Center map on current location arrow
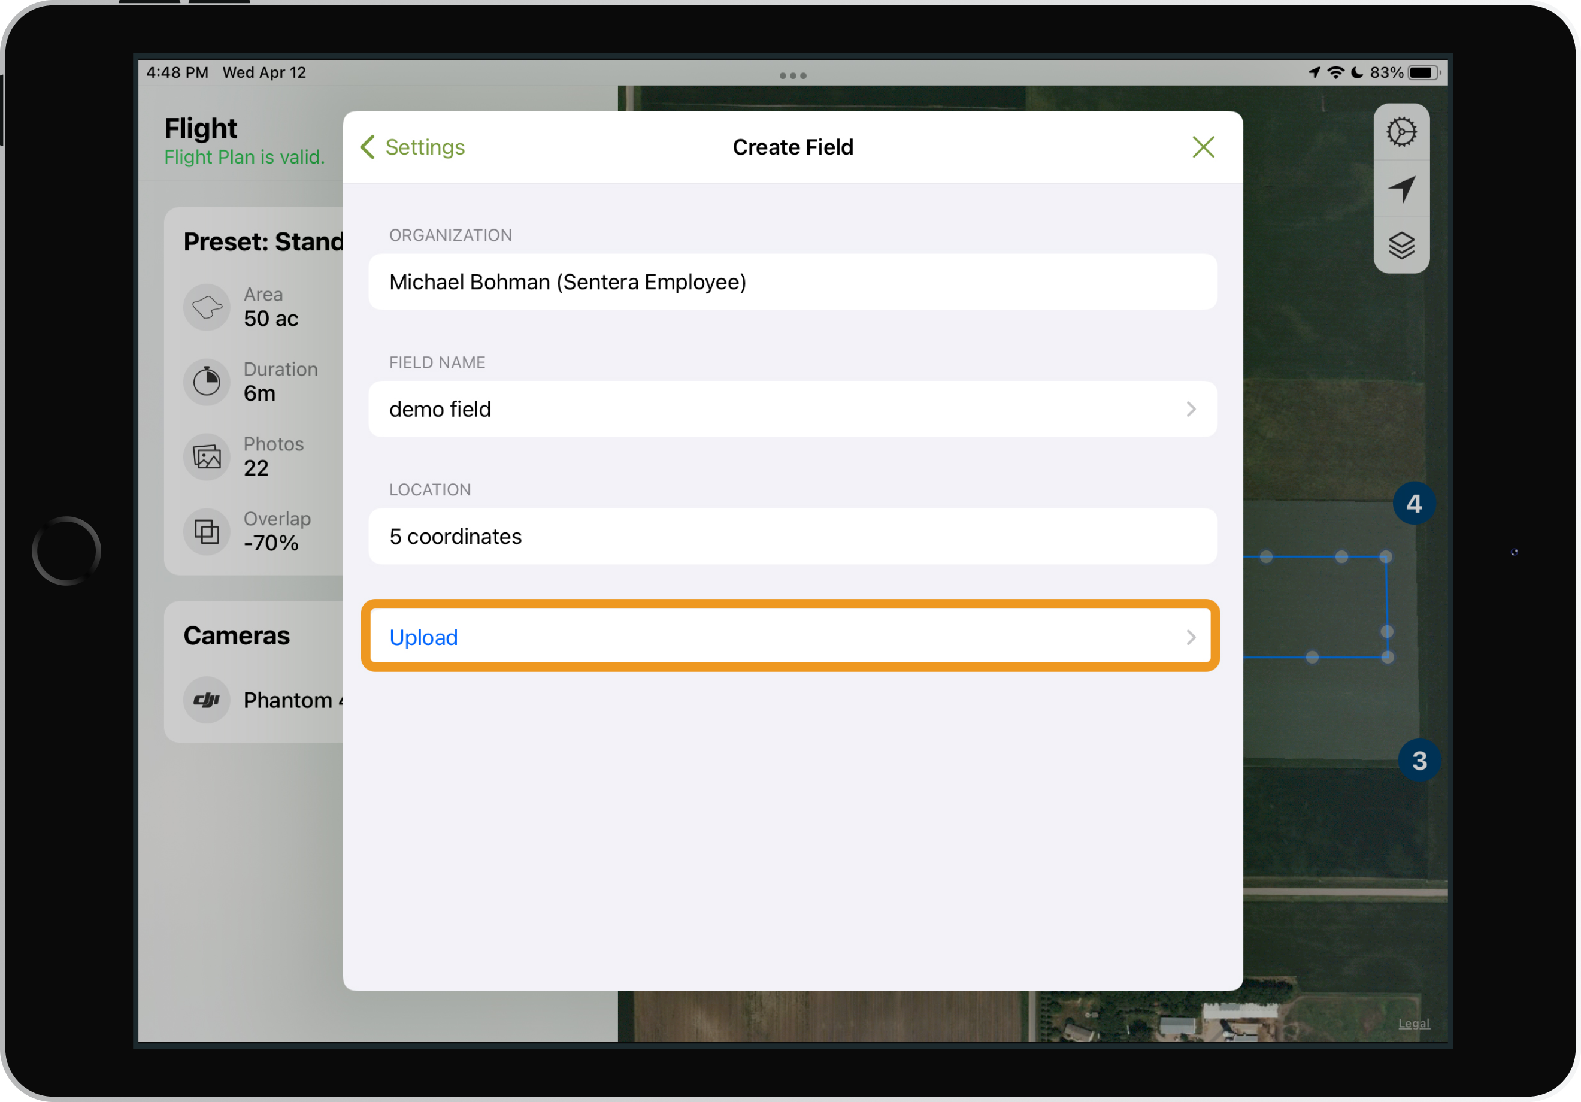 pos(1401,189)
